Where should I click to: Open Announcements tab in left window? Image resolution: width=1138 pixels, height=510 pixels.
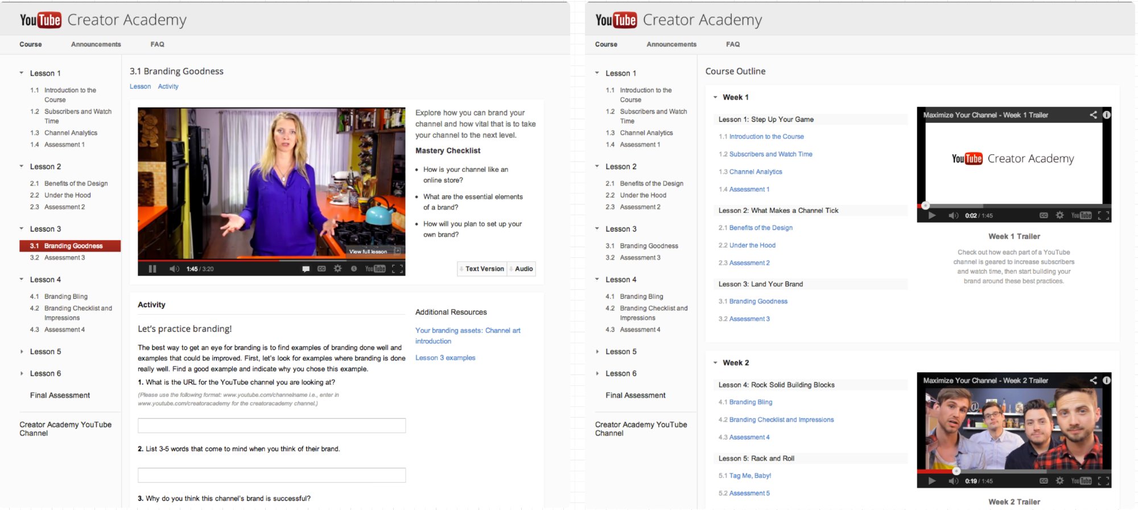pyautogui.click(x=96, y=44)
